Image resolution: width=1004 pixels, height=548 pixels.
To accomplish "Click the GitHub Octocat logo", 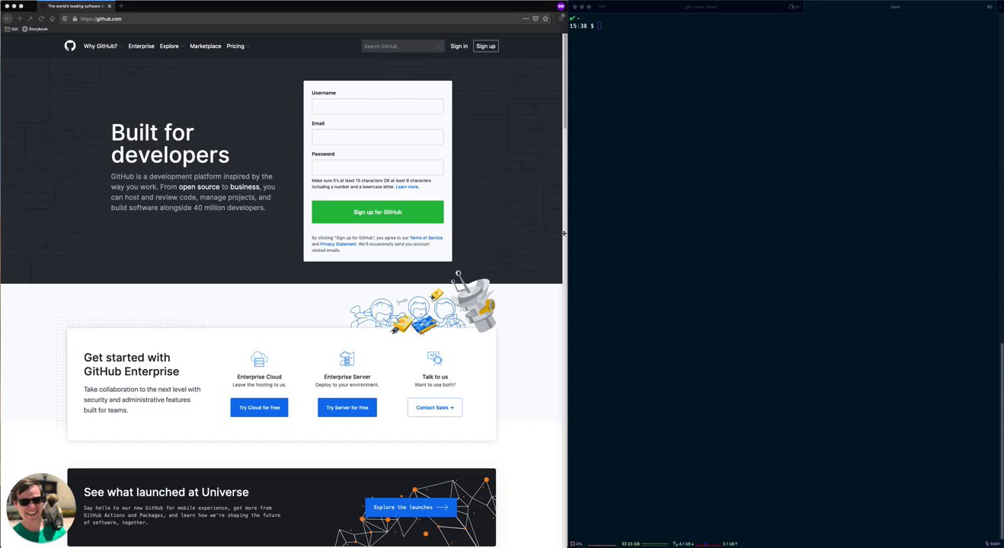I will [x=70, y=46].
